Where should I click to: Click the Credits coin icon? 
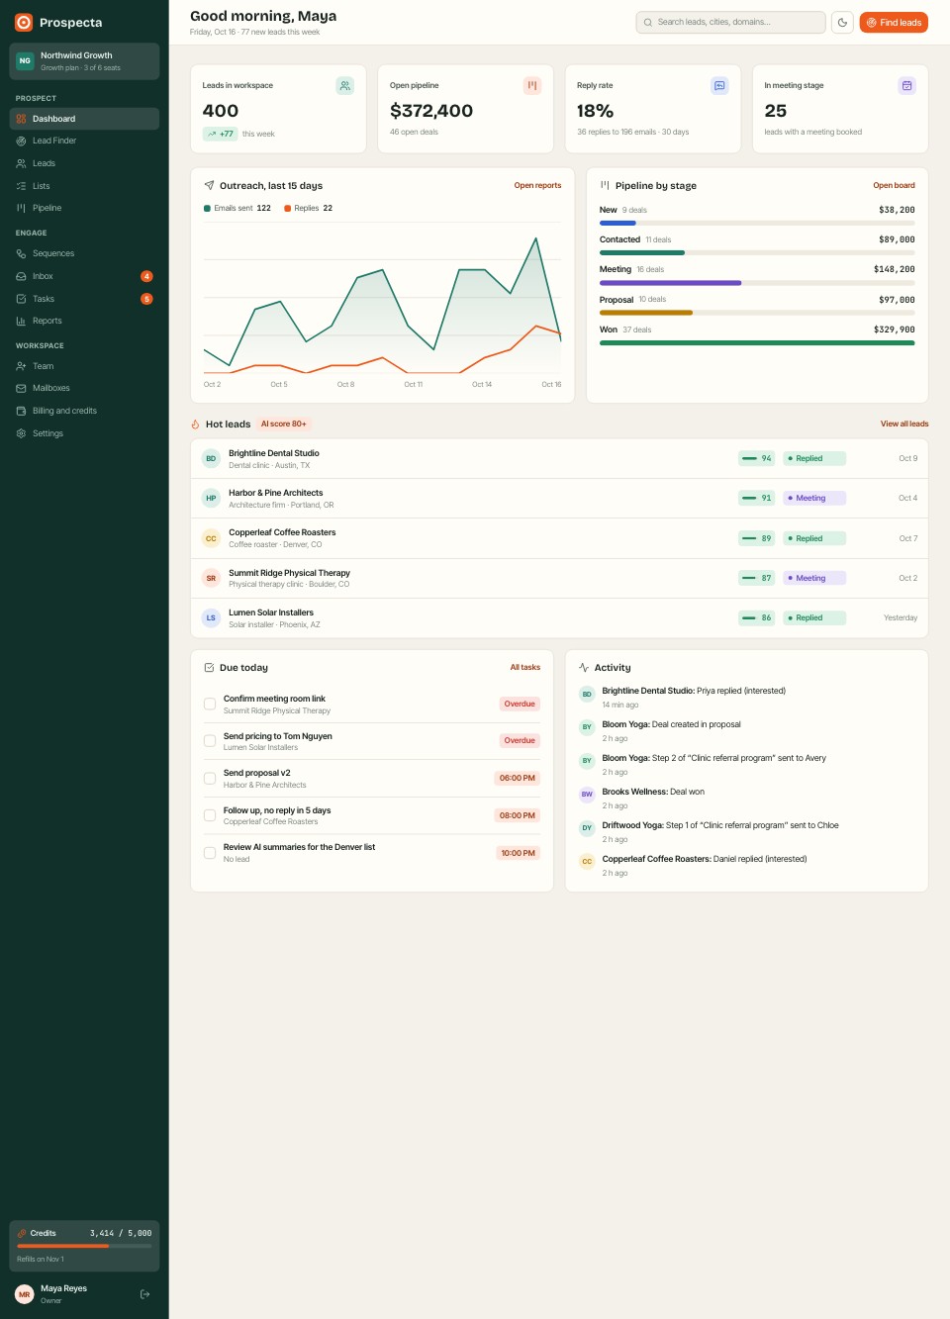tap(22, 1233)
